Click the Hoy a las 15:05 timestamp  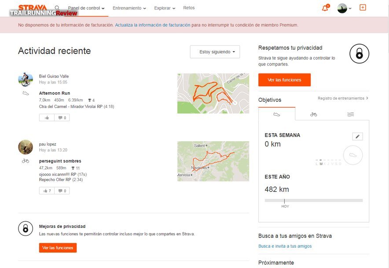point(53,82)
